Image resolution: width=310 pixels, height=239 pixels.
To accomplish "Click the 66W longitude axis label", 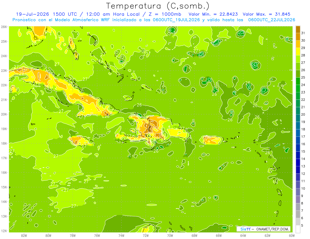I will click(x=219, y=235).
